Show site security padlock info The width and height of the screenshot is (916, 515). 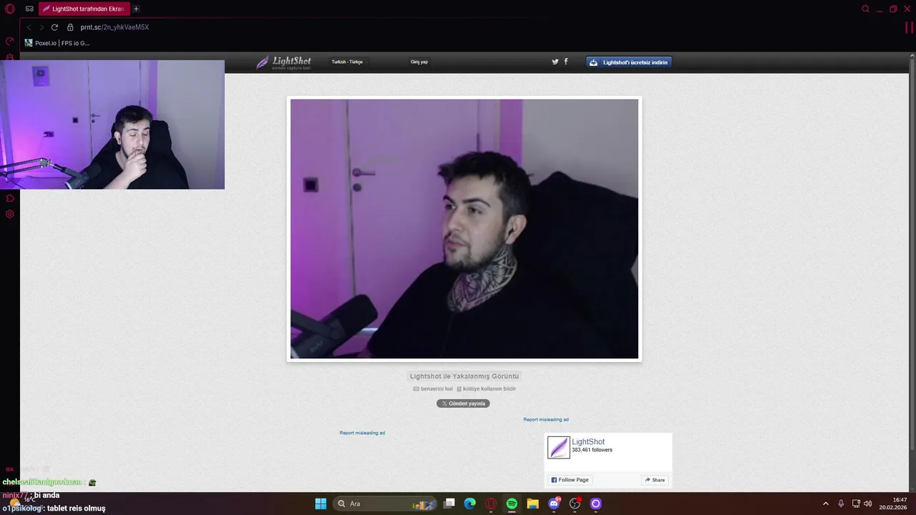point(70,27)
